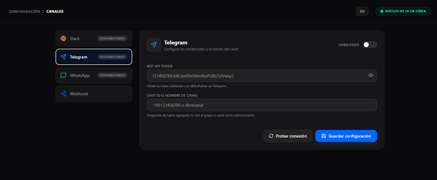437x180 pixels.
Task: Click Slack's Deshabilitado badge
Action: tap(112, 38)
